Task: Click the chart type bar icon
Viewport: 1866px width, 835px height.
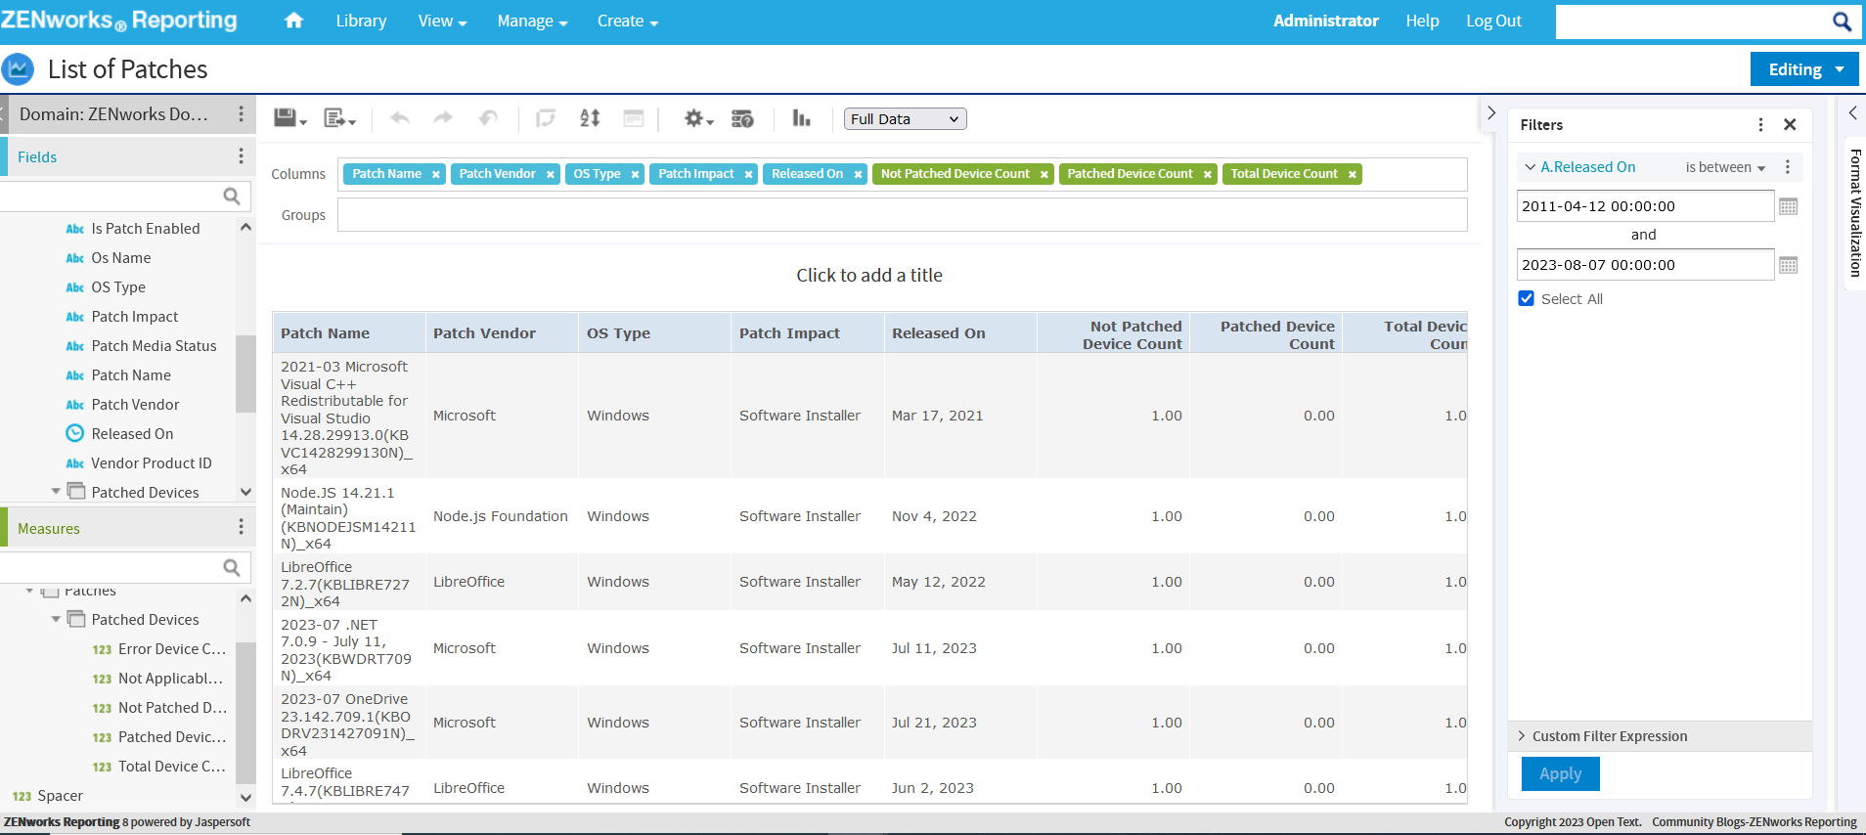Action: click(x=802, y=118)
